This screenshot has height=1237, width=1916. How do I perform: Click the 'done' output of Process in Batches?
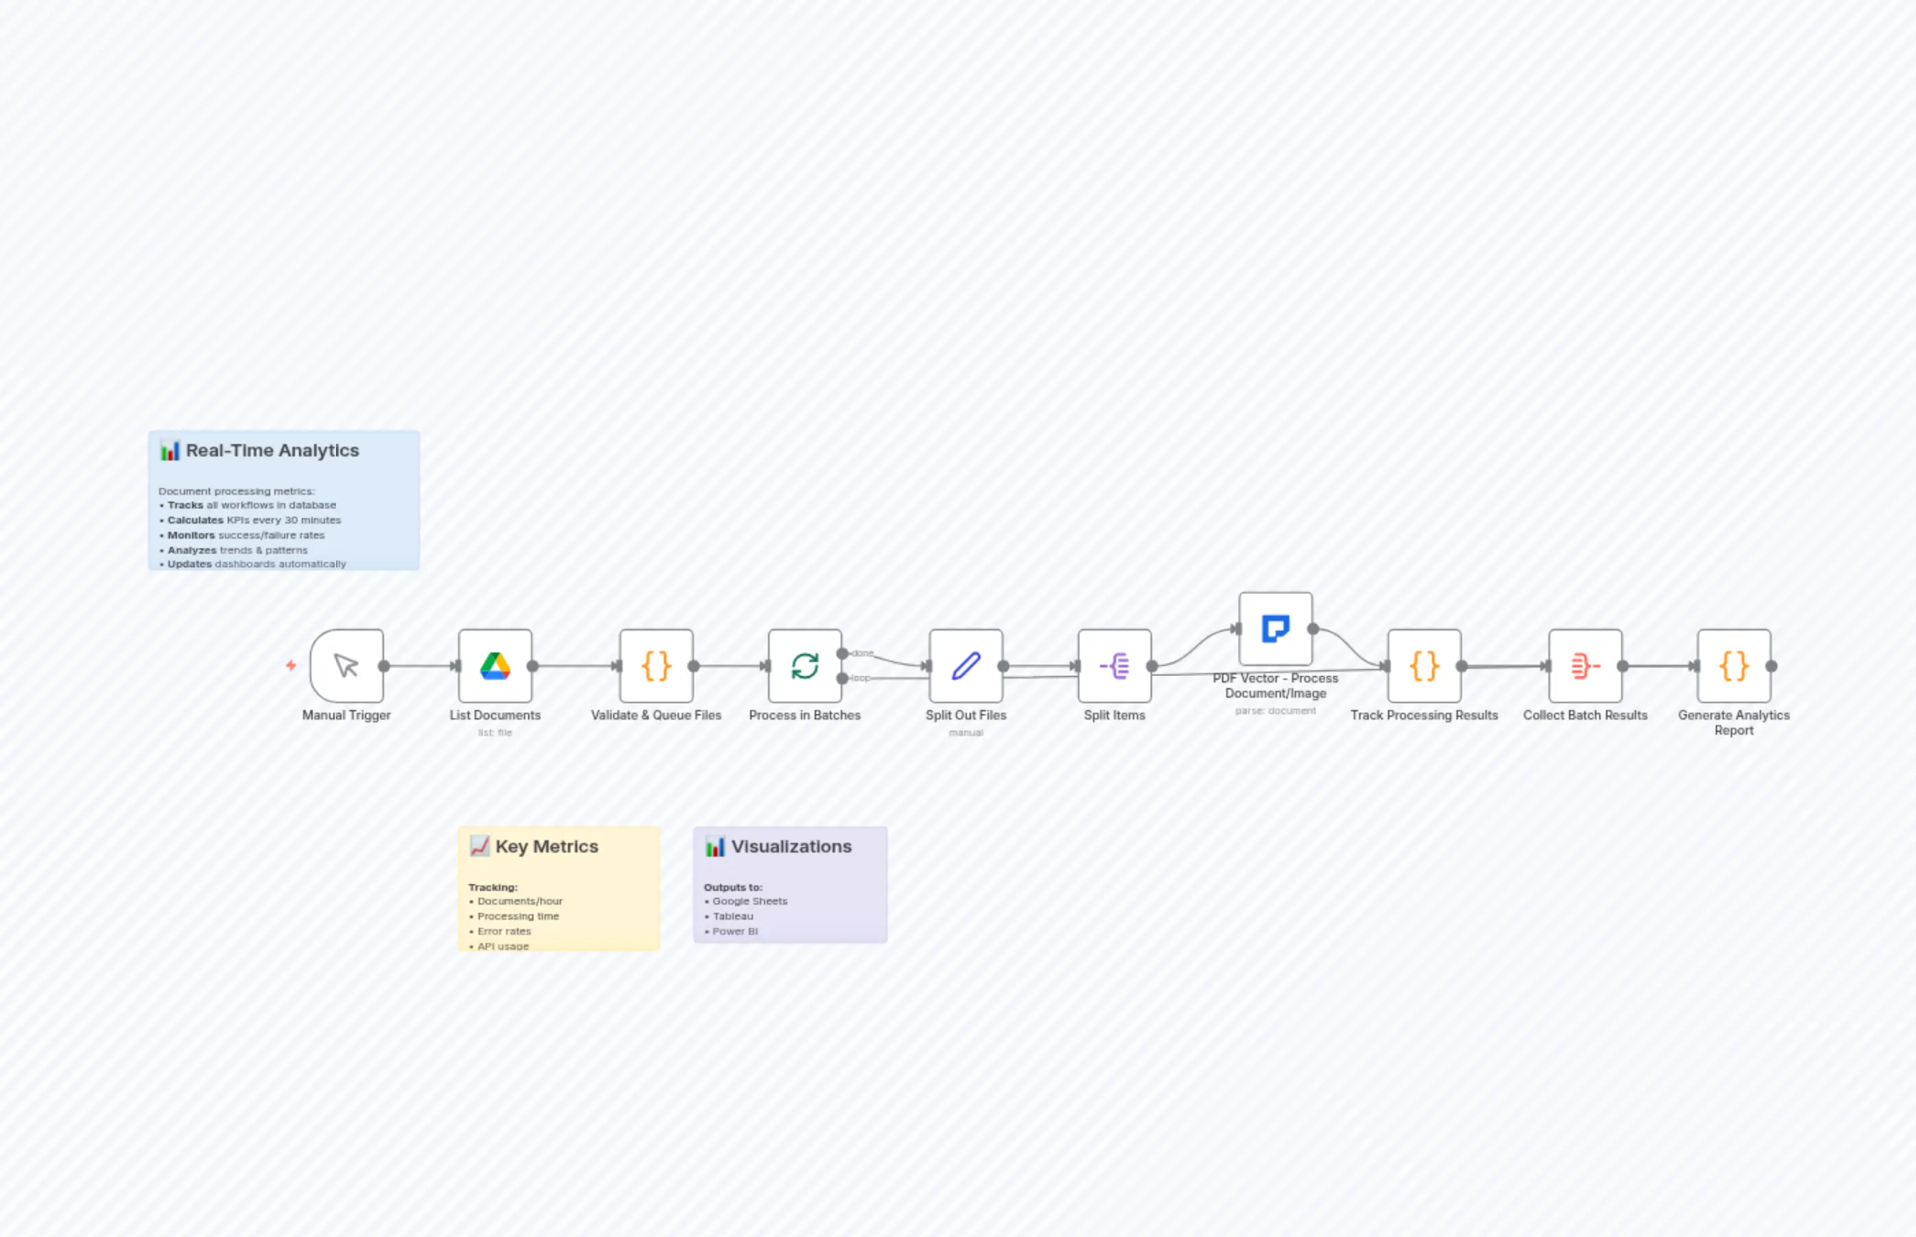point(841,653)
